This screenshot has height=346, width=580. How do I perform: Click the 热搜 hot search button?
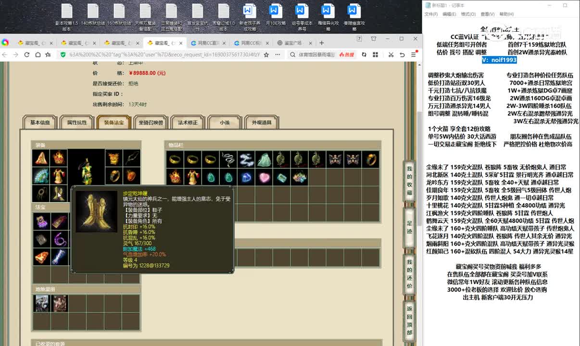click(346, 55)
